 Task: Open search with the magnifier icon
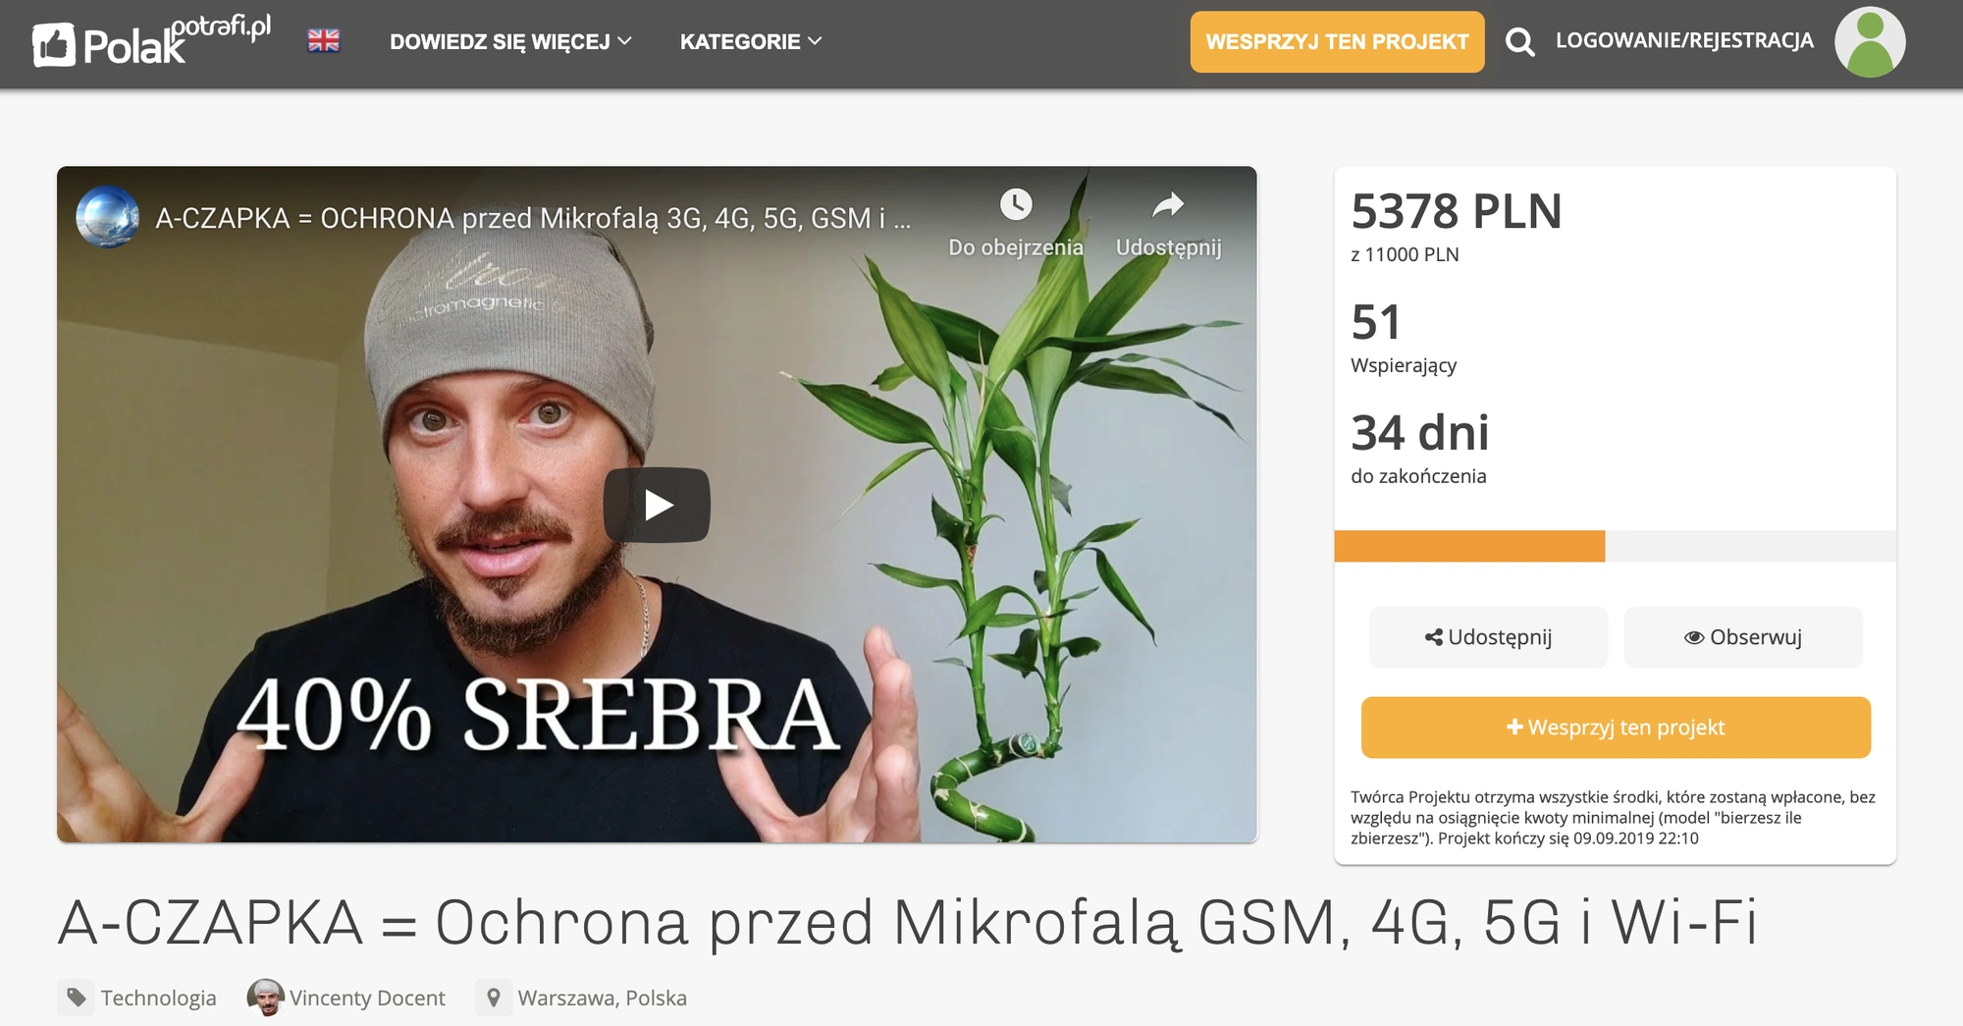1519,41
